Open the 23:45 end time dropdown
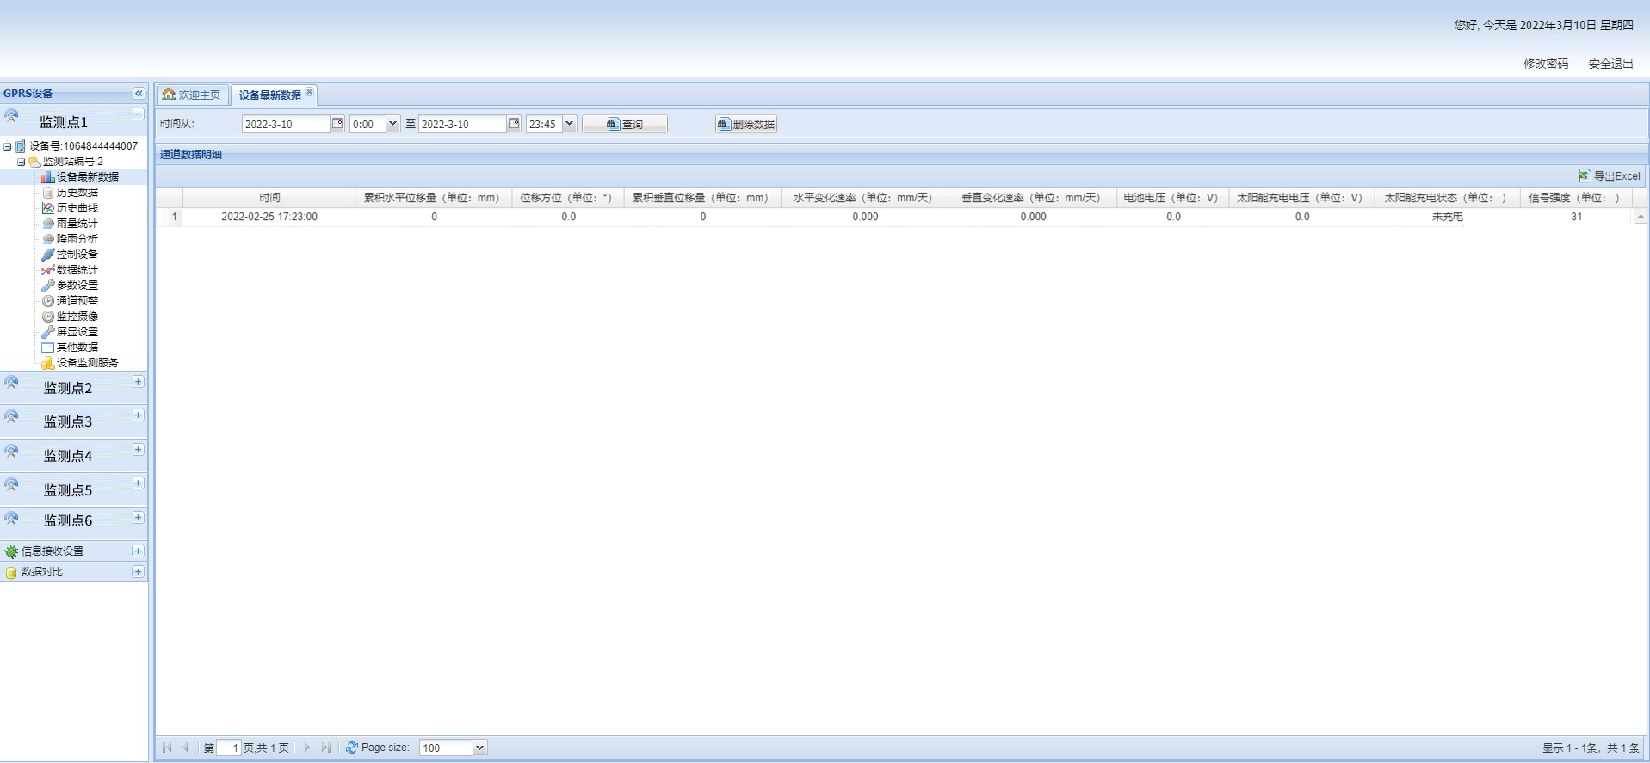Viewport: 1650px width, 763px height. [569, 124]
